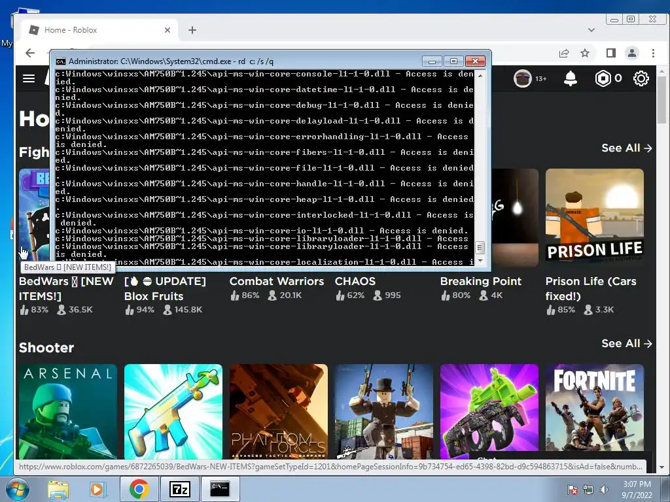The image size is (670, 502).
Task: Open the Prison Life game thumbnail
Action: tap(594, 218)
